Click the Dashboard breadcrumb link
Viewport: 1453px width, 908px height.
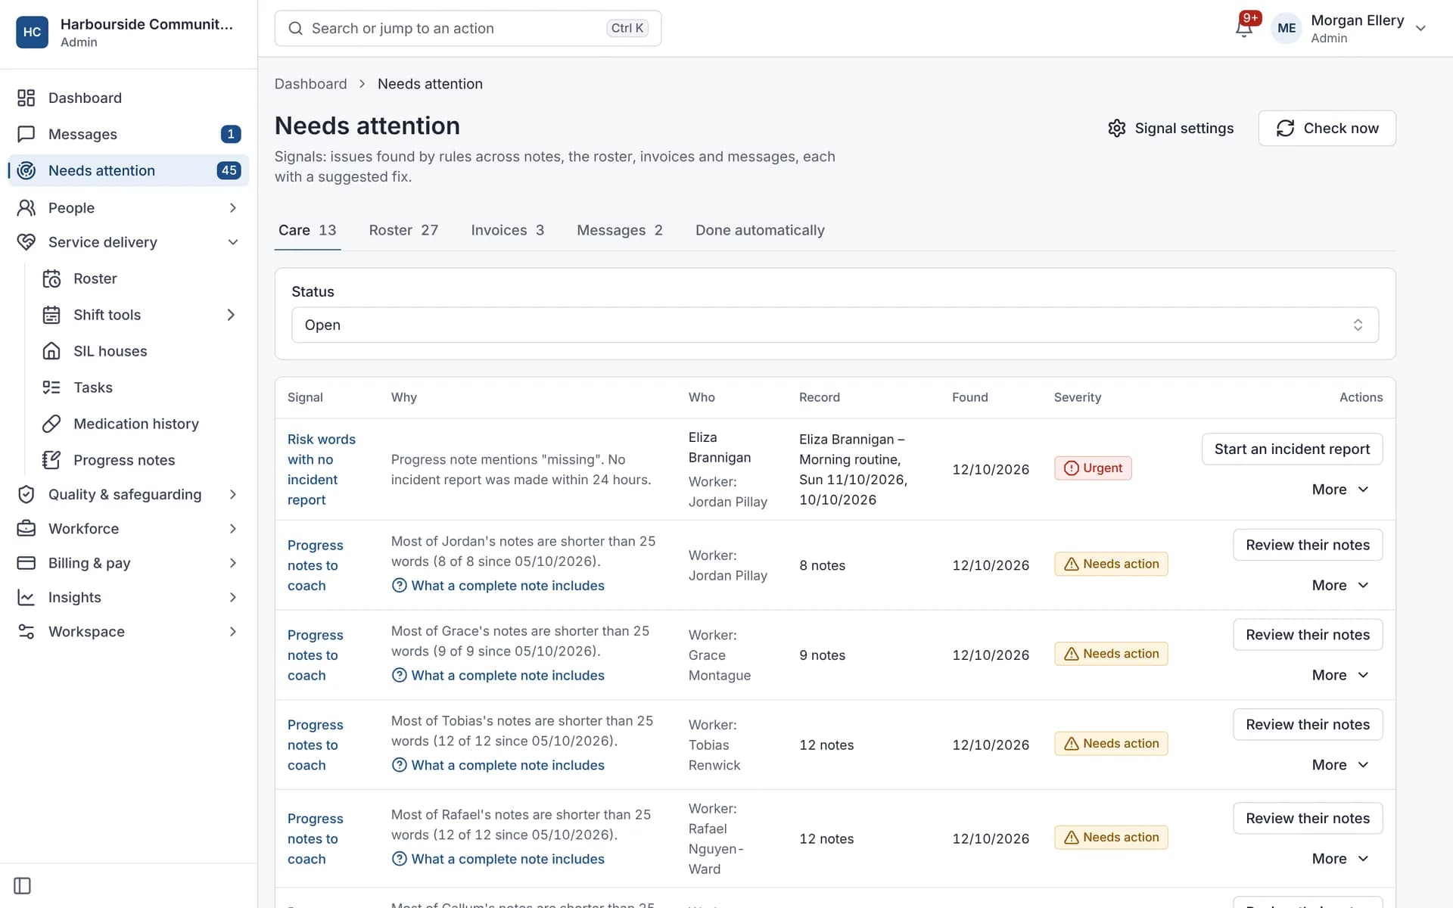310,84
